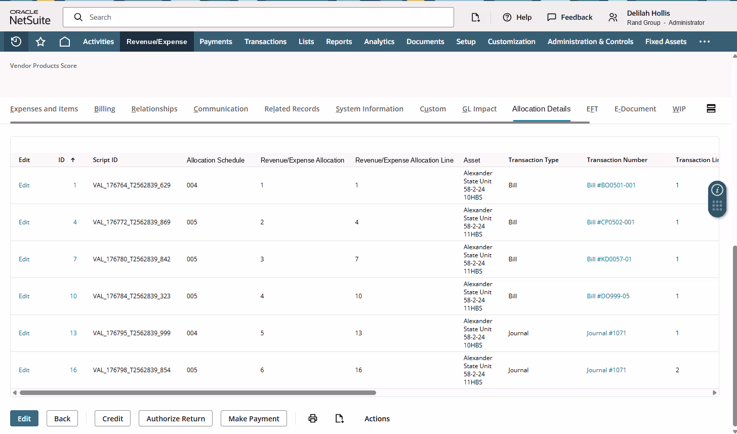The image size is (737, 434).
Task: Switch to System Information tab
Action: (370, 109)
